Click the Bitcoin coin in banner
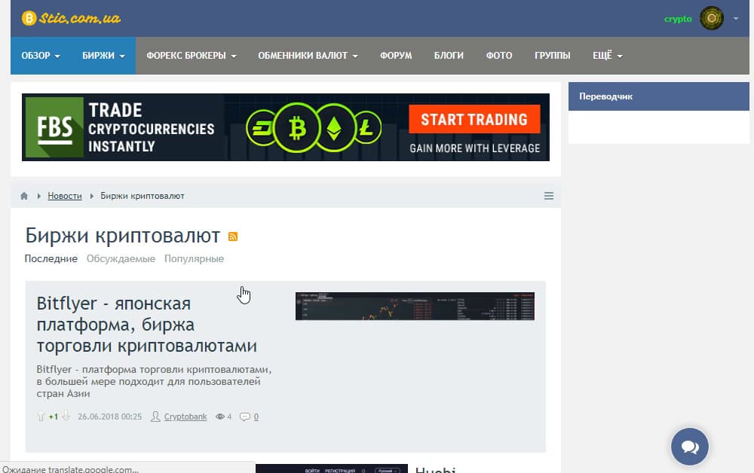This screenshot has height=473, width=754. tap(296, 128)
